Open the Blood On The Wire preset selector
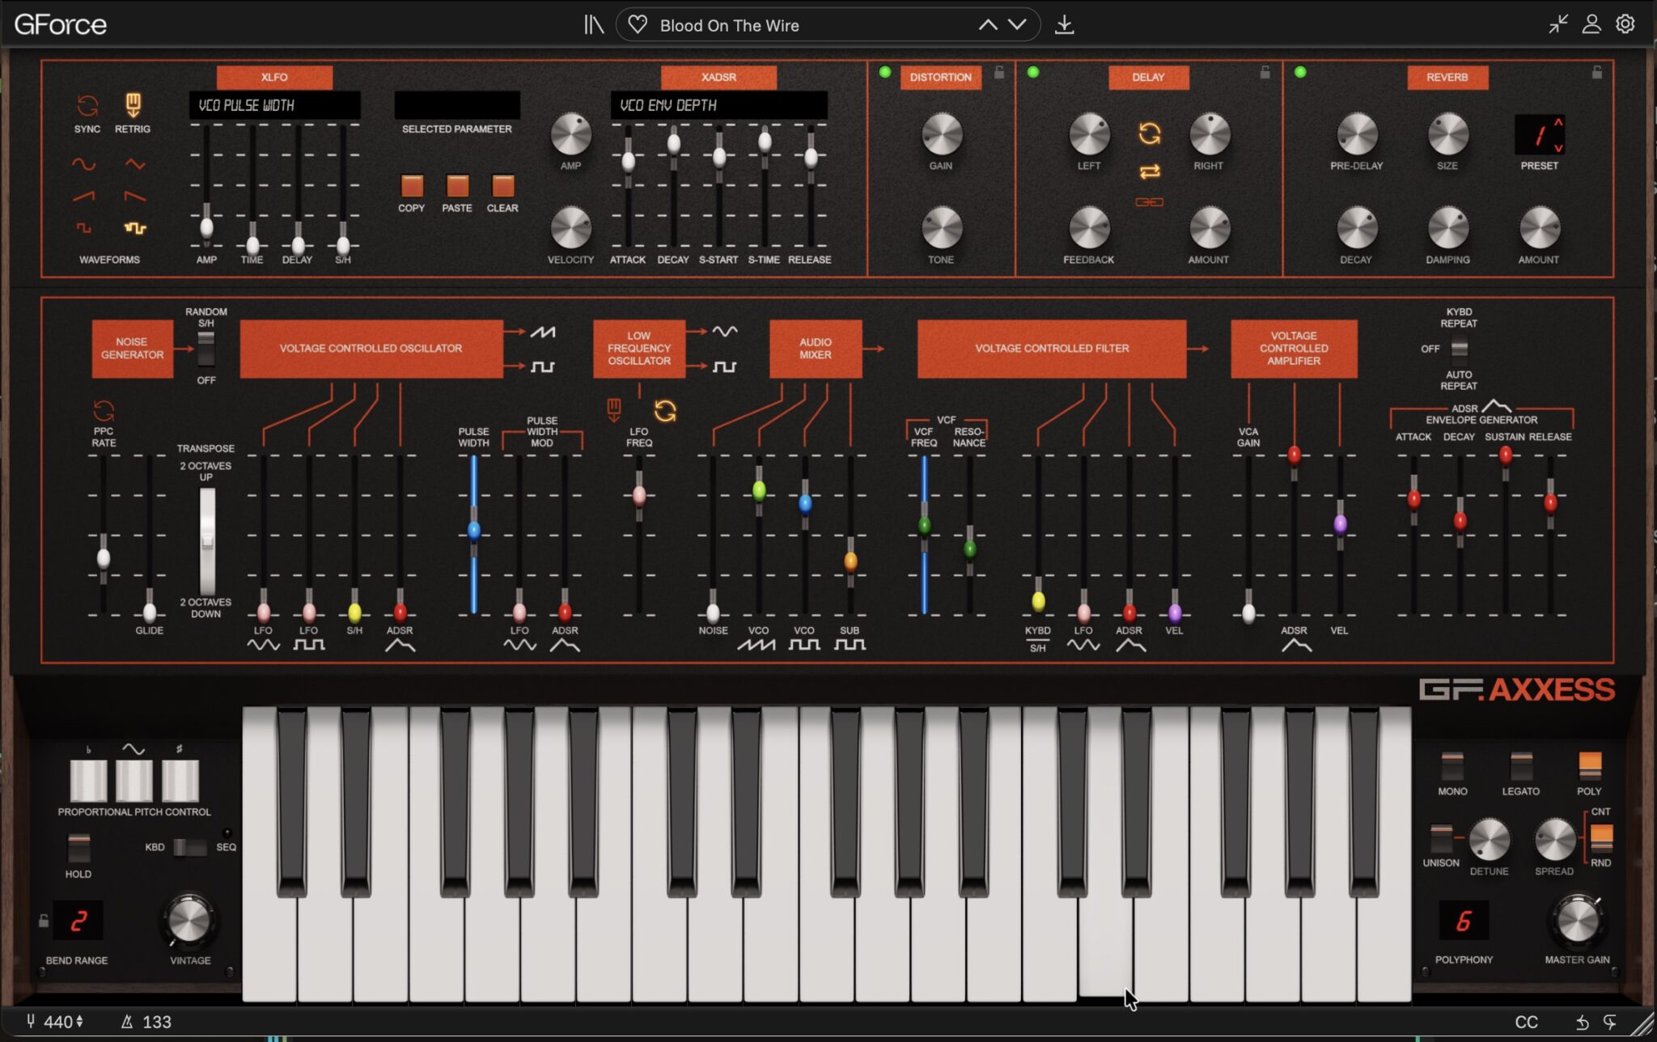The height and width of the screenshot is (1042, 1657). [x=828, y=25]
